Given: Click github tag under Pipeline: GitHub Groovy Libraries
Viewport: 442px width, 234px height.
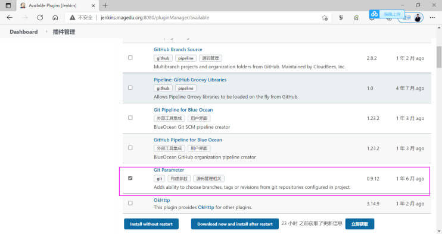Looking at the screenshot, I should click(x=163, y=88).
